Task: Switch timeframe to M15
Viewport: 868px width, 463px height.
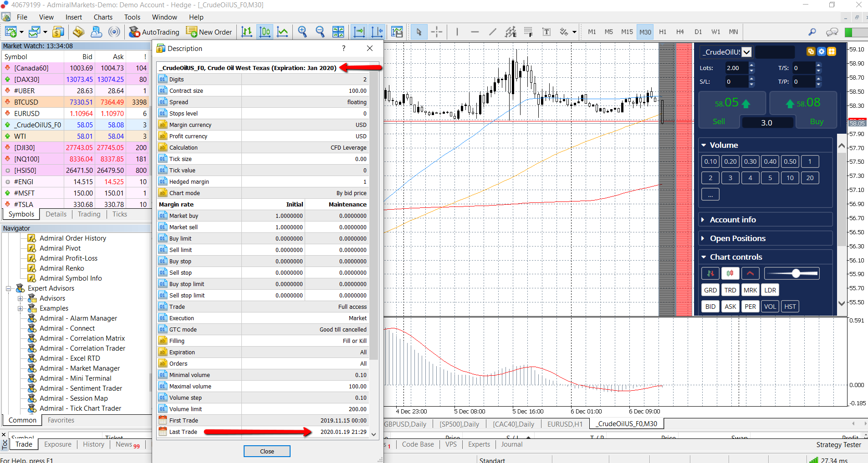Action: point(627,32)
